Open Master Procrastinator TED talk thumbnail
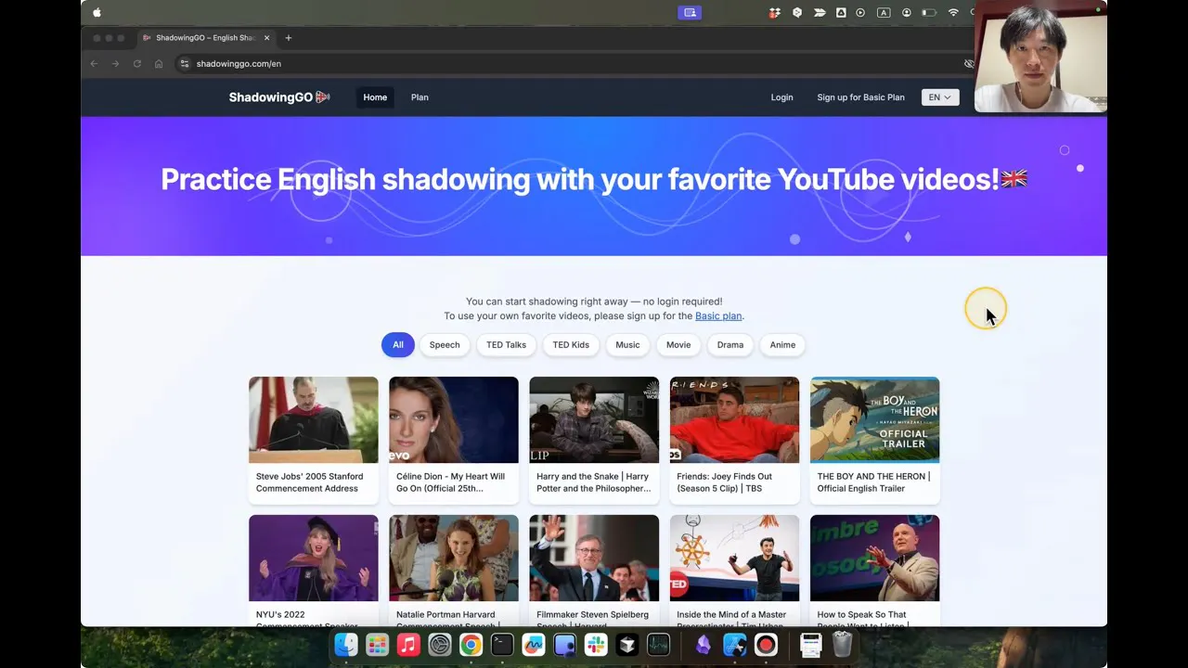This screenshot has height=668, width=1188. click(734, 558)
